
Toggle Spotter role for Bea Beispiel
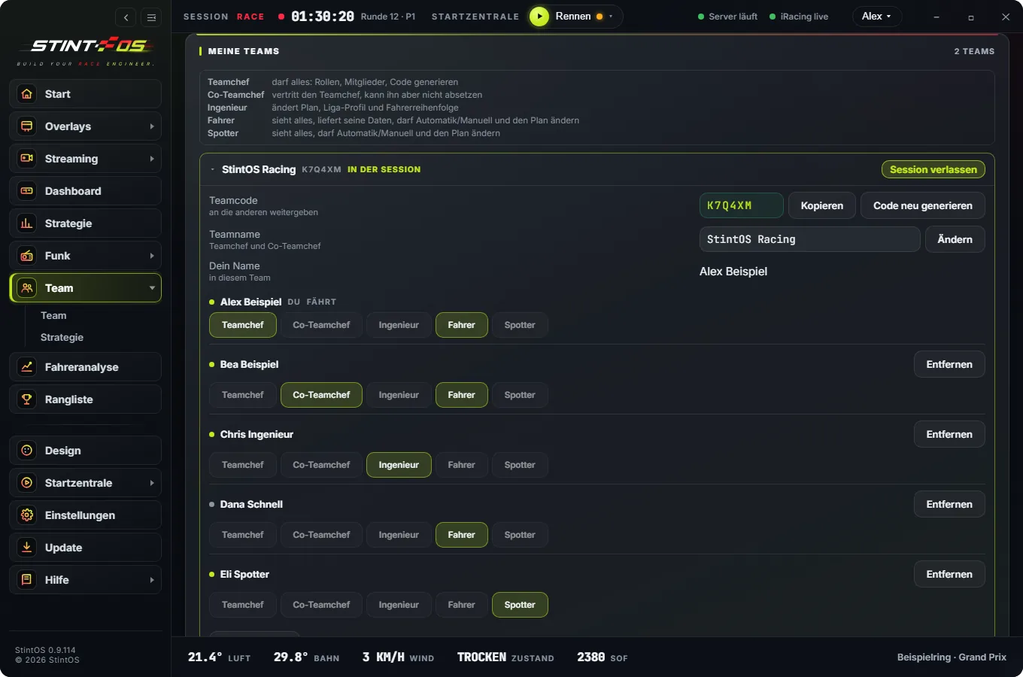click(x=520, y=395)
